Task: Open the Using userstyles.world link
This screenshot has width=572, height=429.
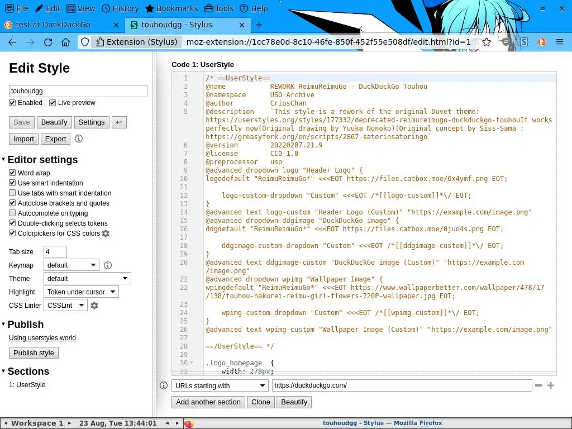Action: (42, 338)
